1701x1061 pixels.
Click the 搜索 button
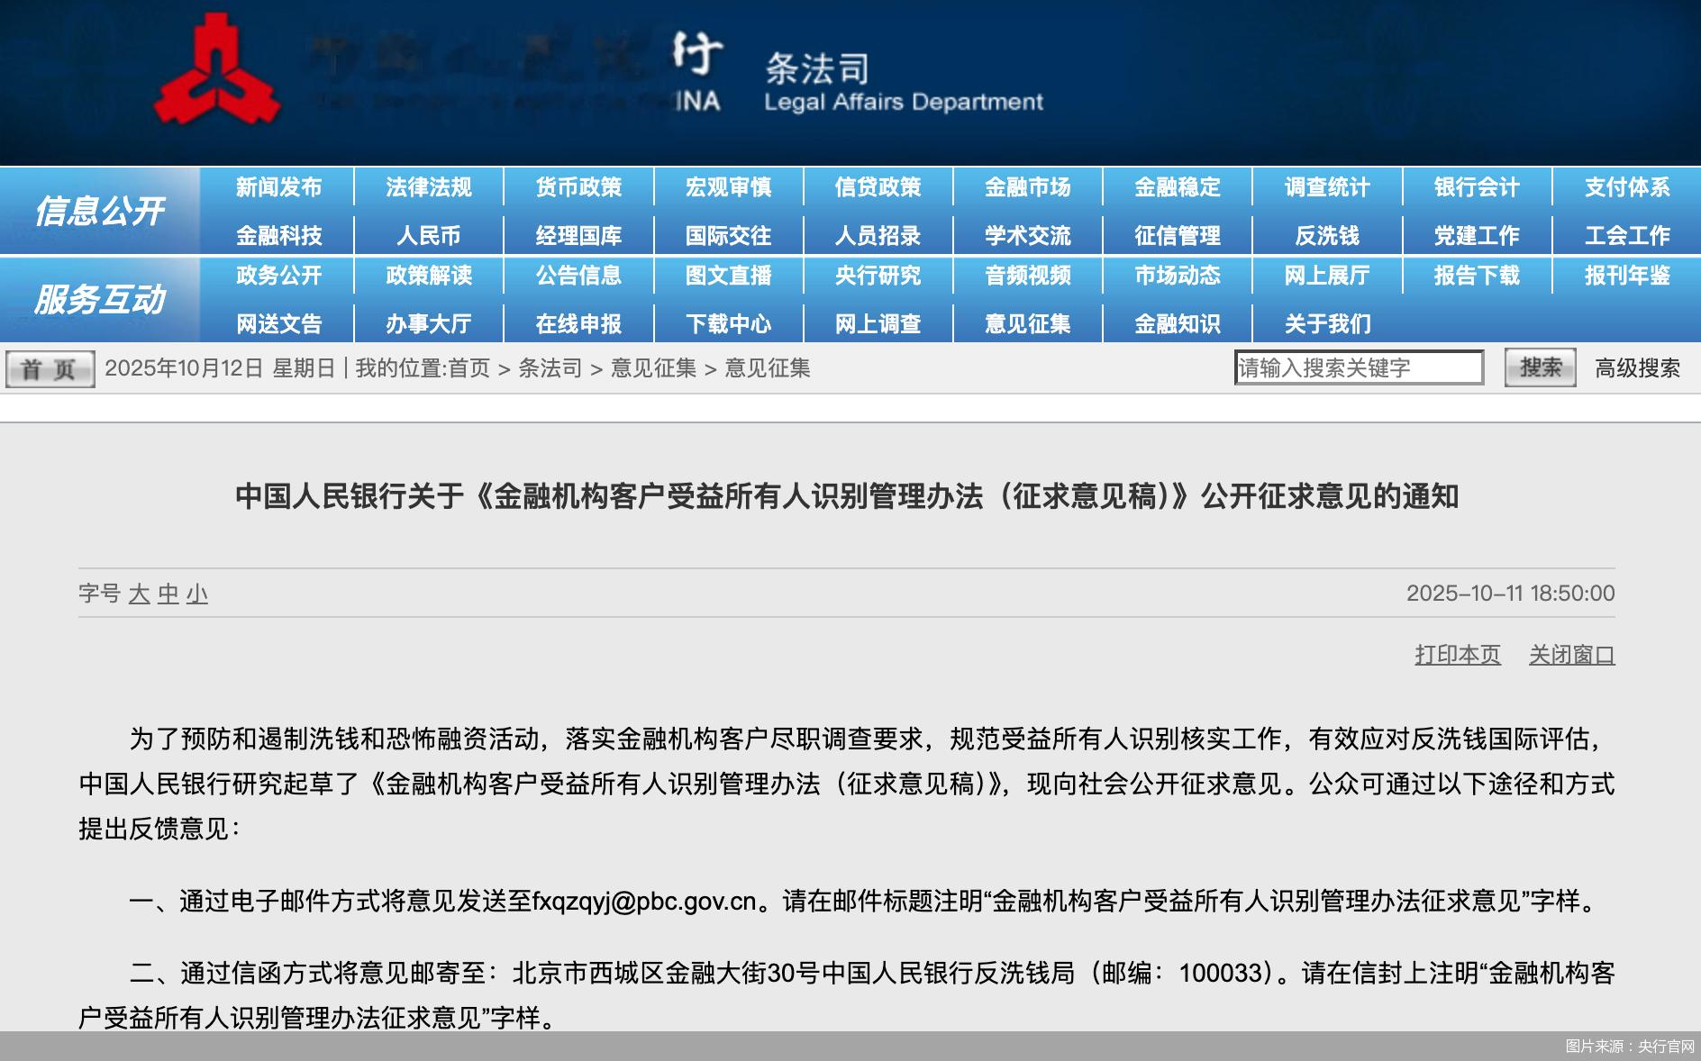[1540, 367]
